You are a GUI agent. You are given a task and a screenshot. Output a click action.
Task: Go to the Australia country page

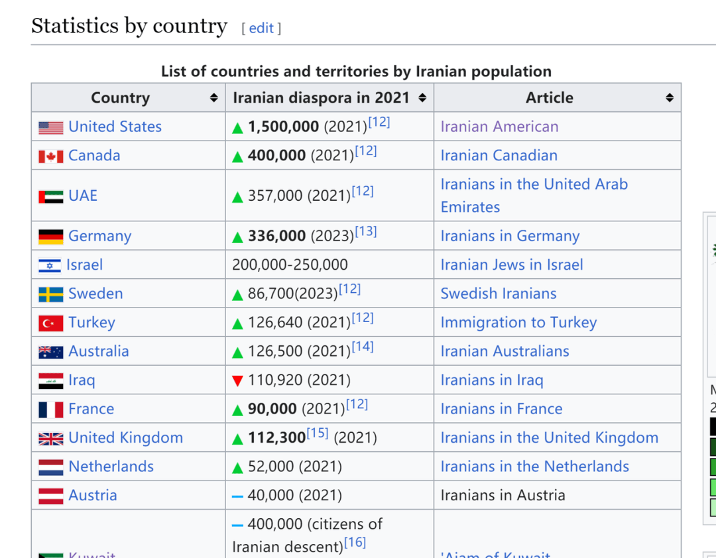[x=98, y=351]
